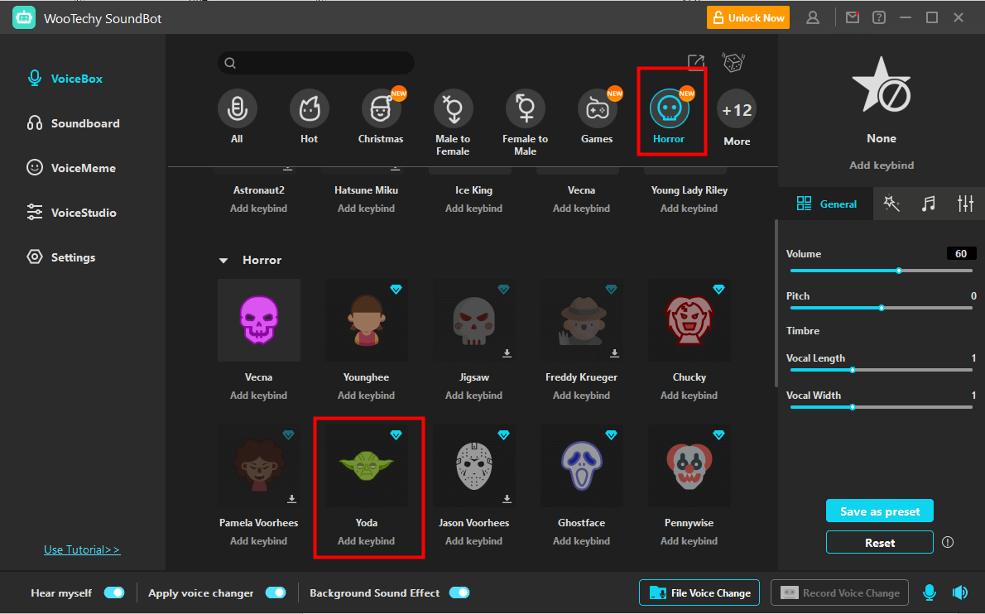Select the Jason Voorhees voice
985x614 pixels.
[x=473, y=466]
